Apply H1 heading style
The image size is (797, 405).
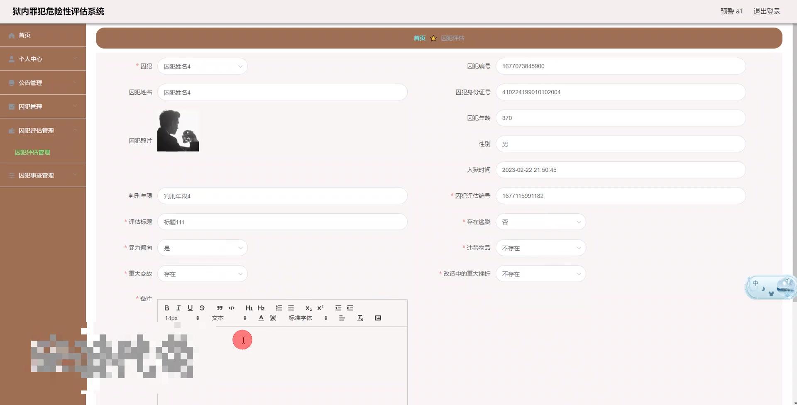point(249,308)
